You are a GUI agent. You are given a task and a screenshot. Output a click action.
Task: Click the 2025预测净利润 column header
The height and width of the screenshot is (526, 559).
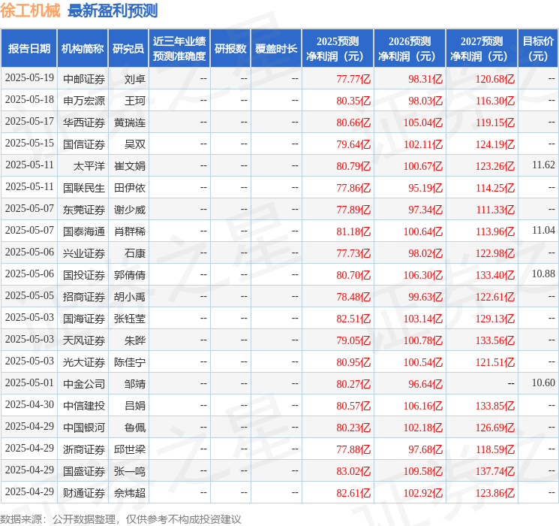[x=337, y=49]
